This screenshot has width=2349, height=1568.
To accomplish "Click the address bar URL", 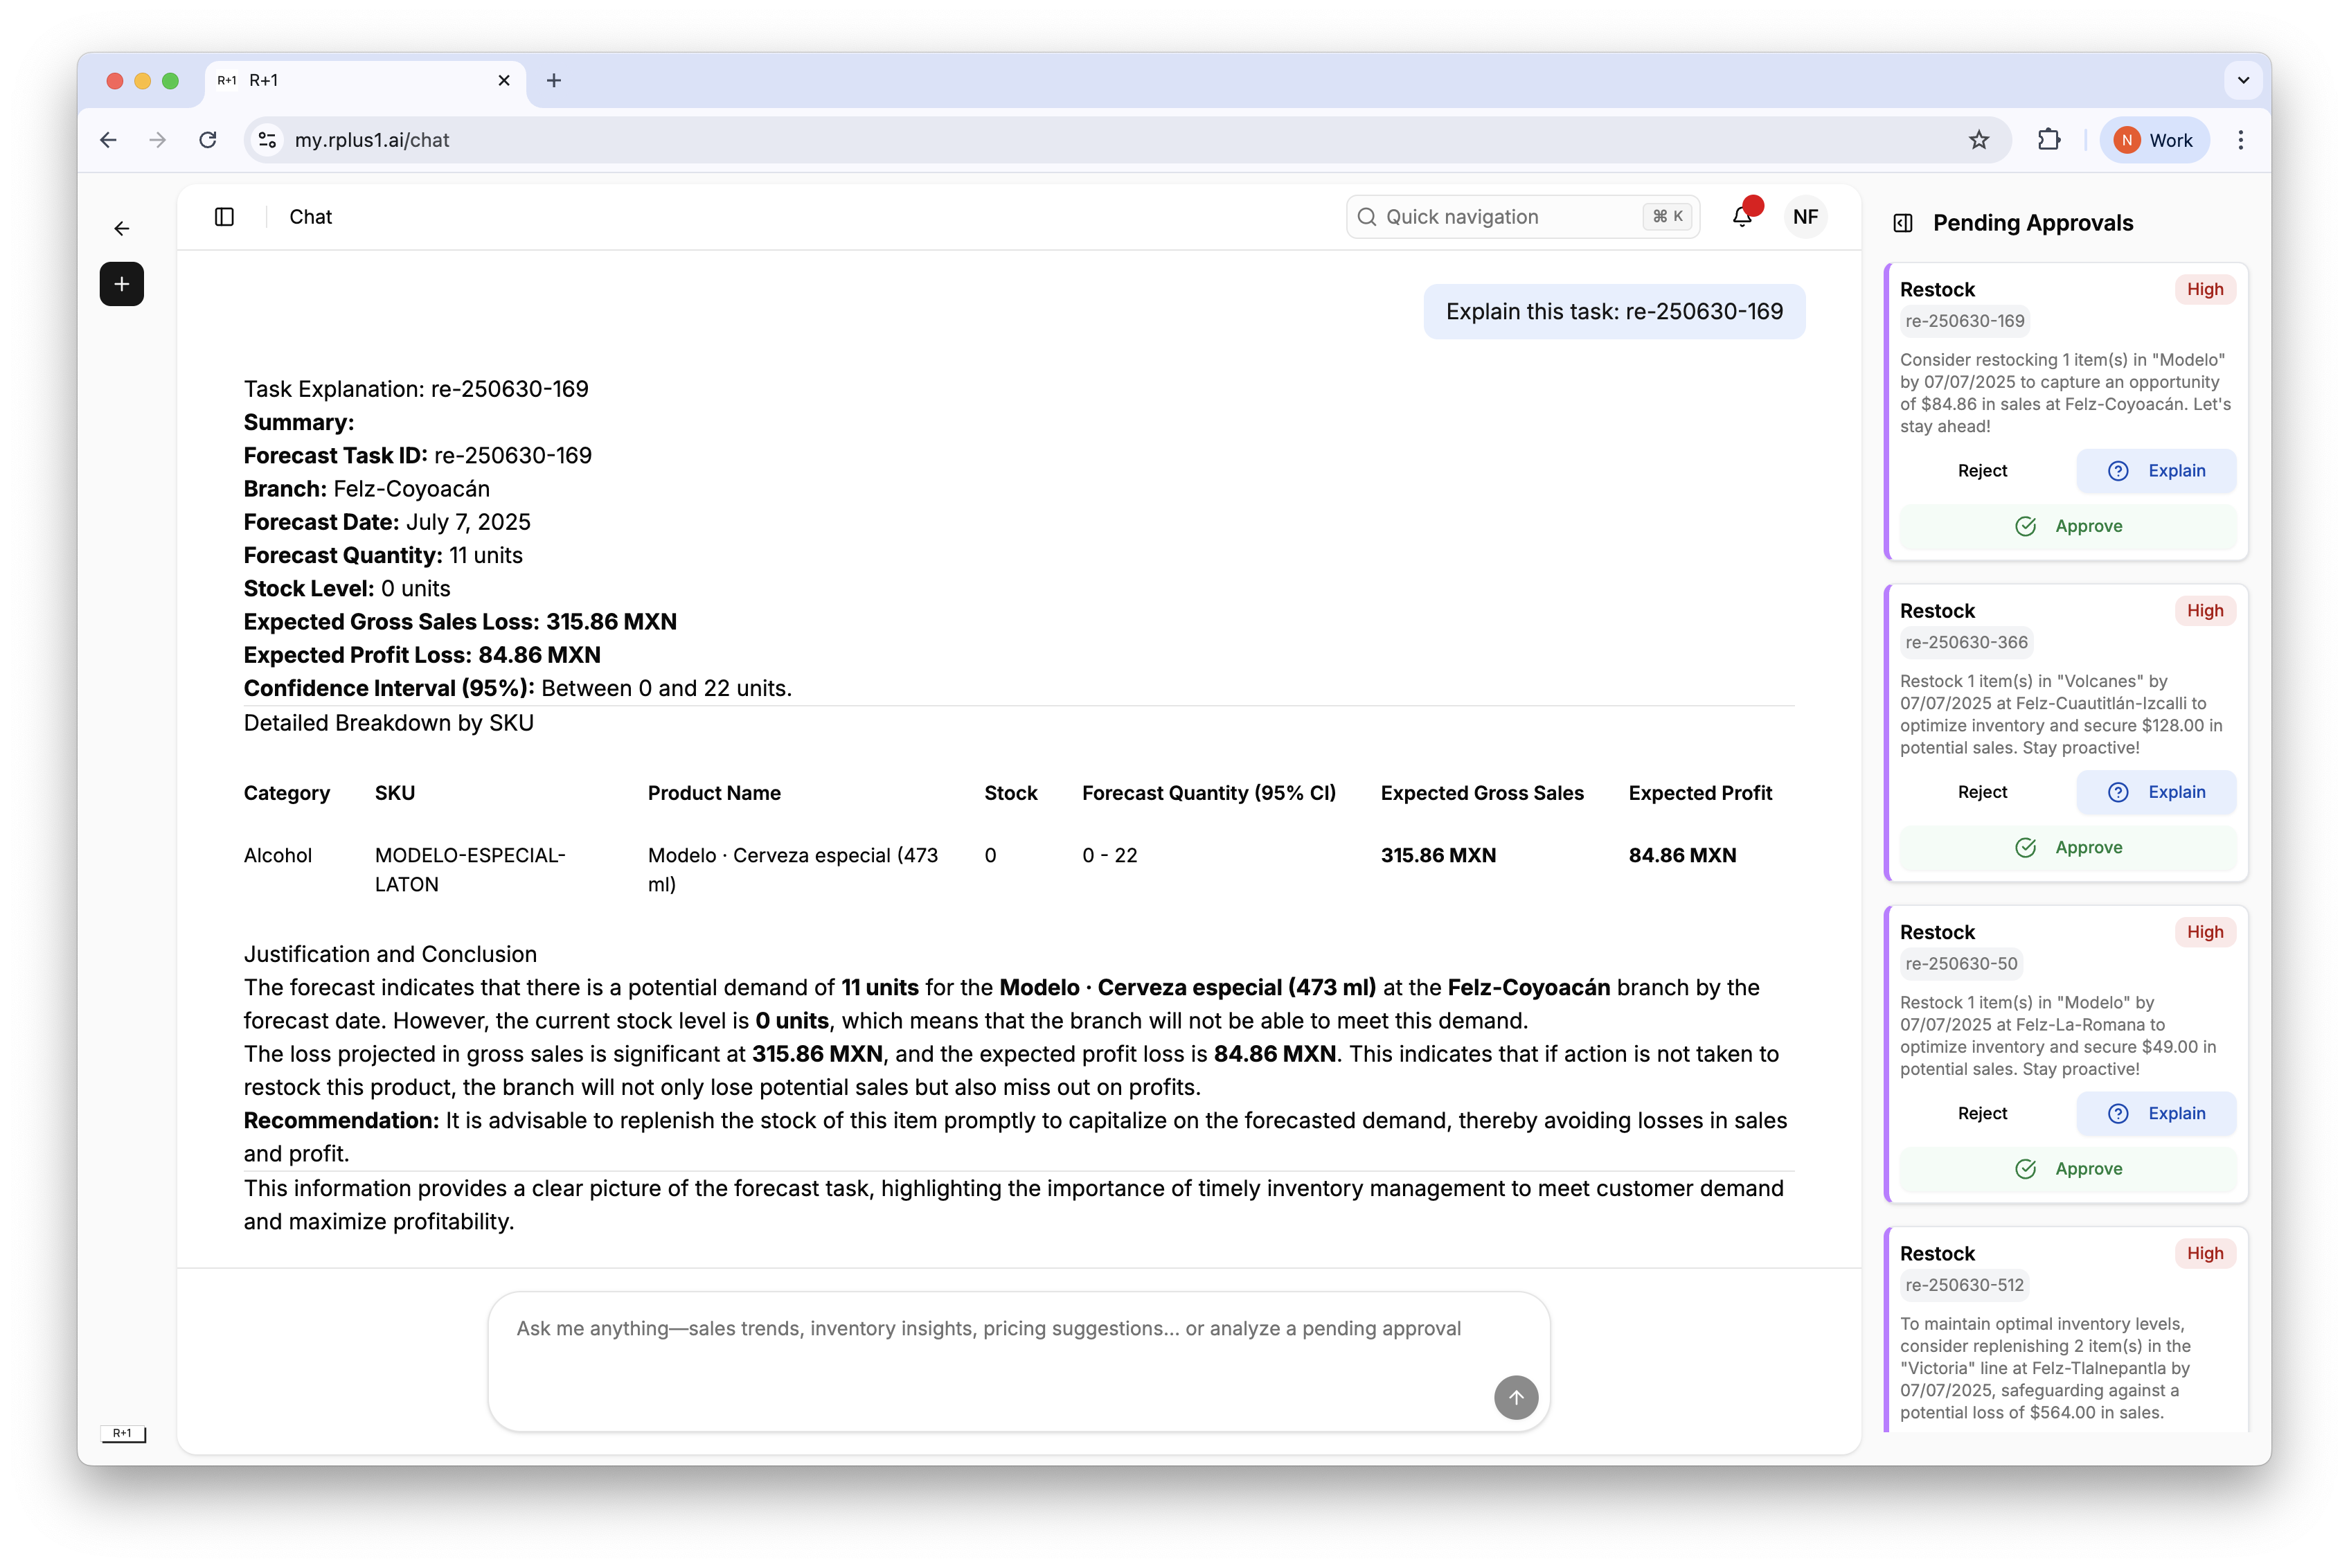I will (372, 140).
